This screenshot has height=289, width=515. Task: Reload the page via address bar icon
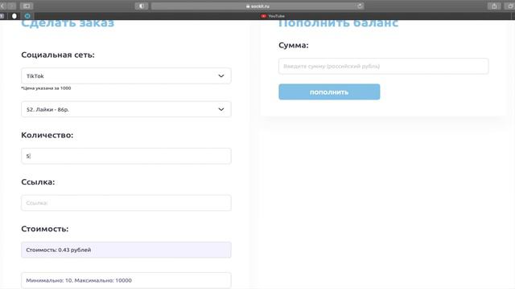[360, 6]
